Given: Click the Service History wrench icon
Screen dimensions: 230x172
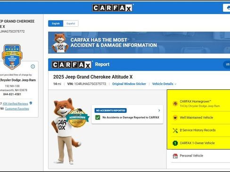Looking at the screenshot, I should click(175, 130).
